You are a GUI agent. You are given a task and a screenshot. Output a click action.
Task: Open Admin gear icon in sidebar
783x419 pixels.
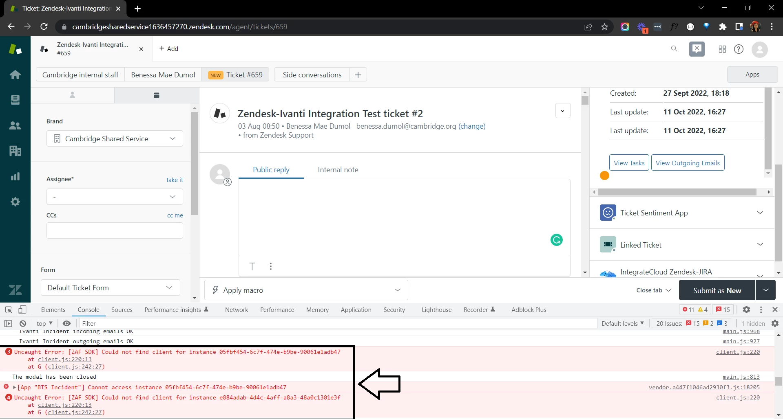[x=15, y=202]
